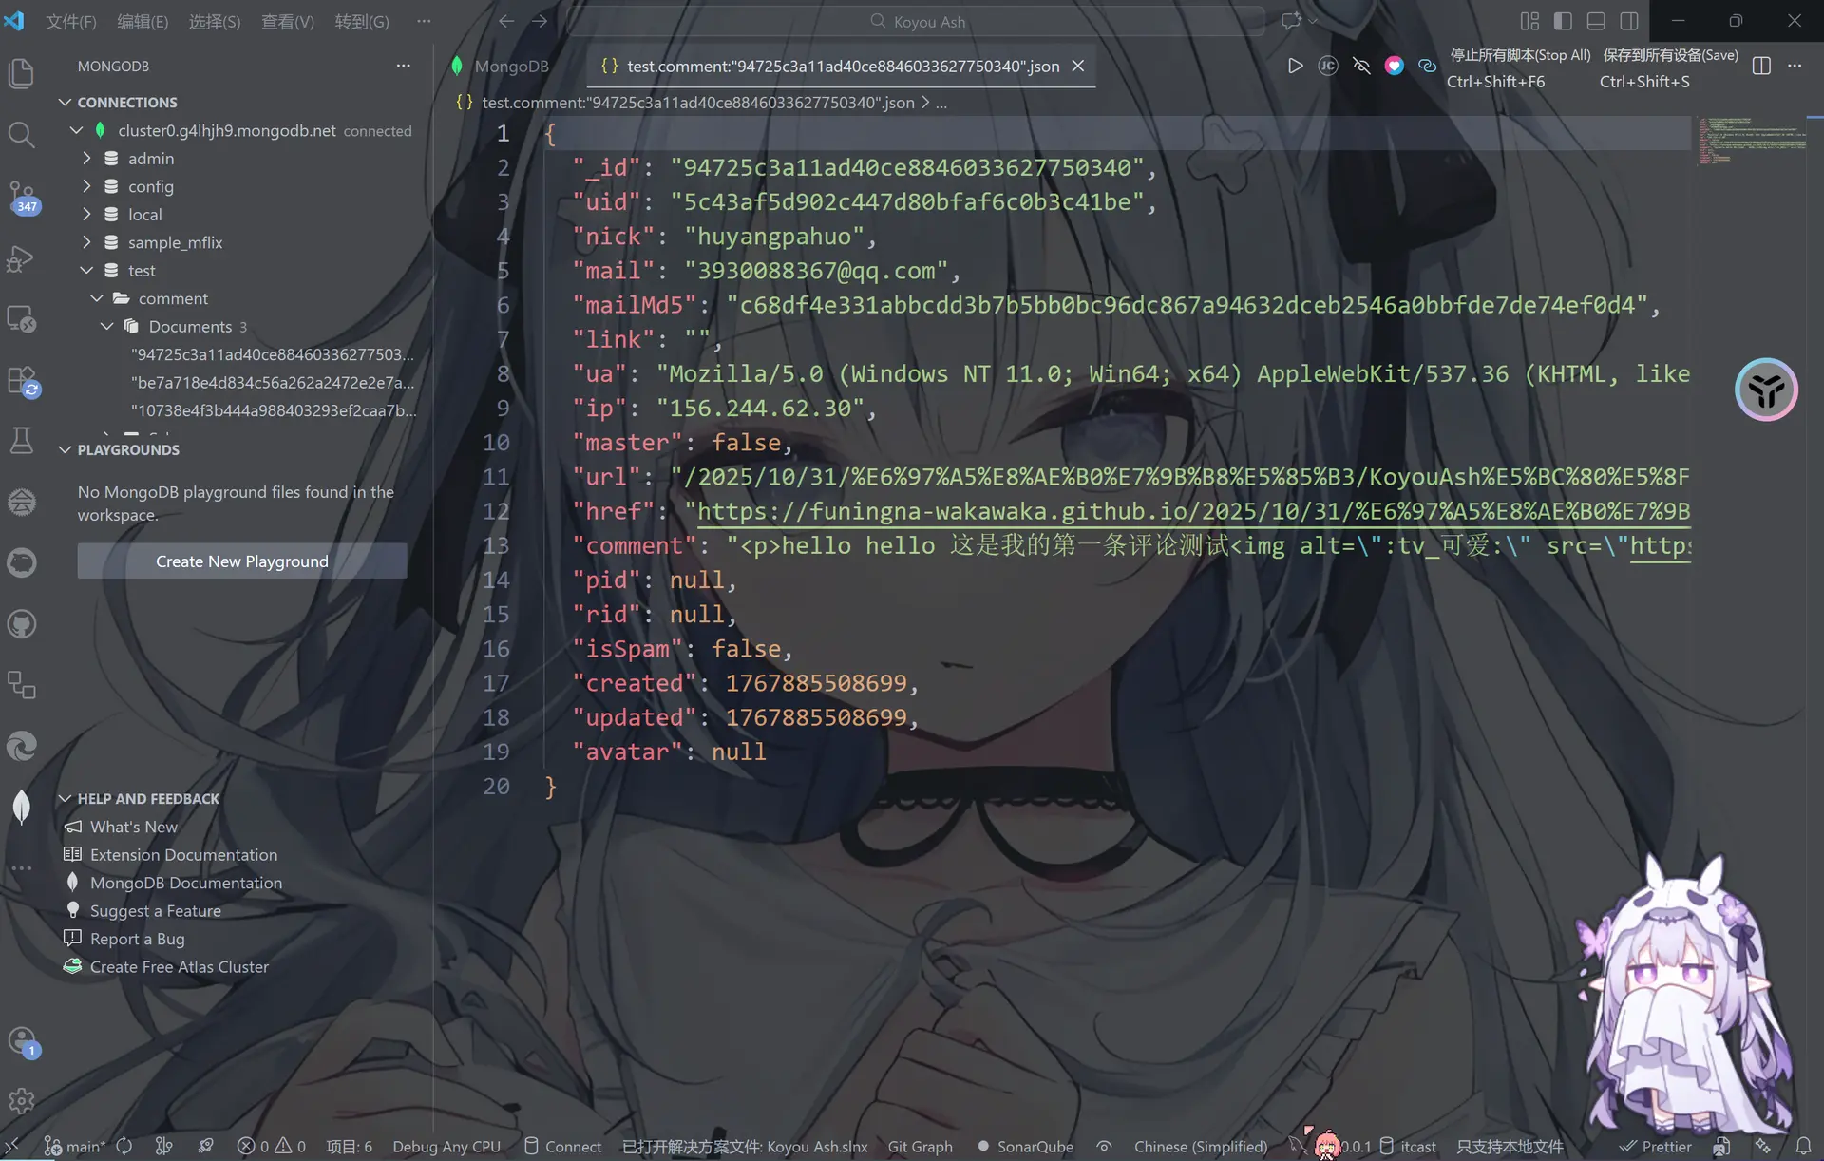Collapse the Documents node
Viewport: 1824px width, 1161px height.
tap(107, 326)
